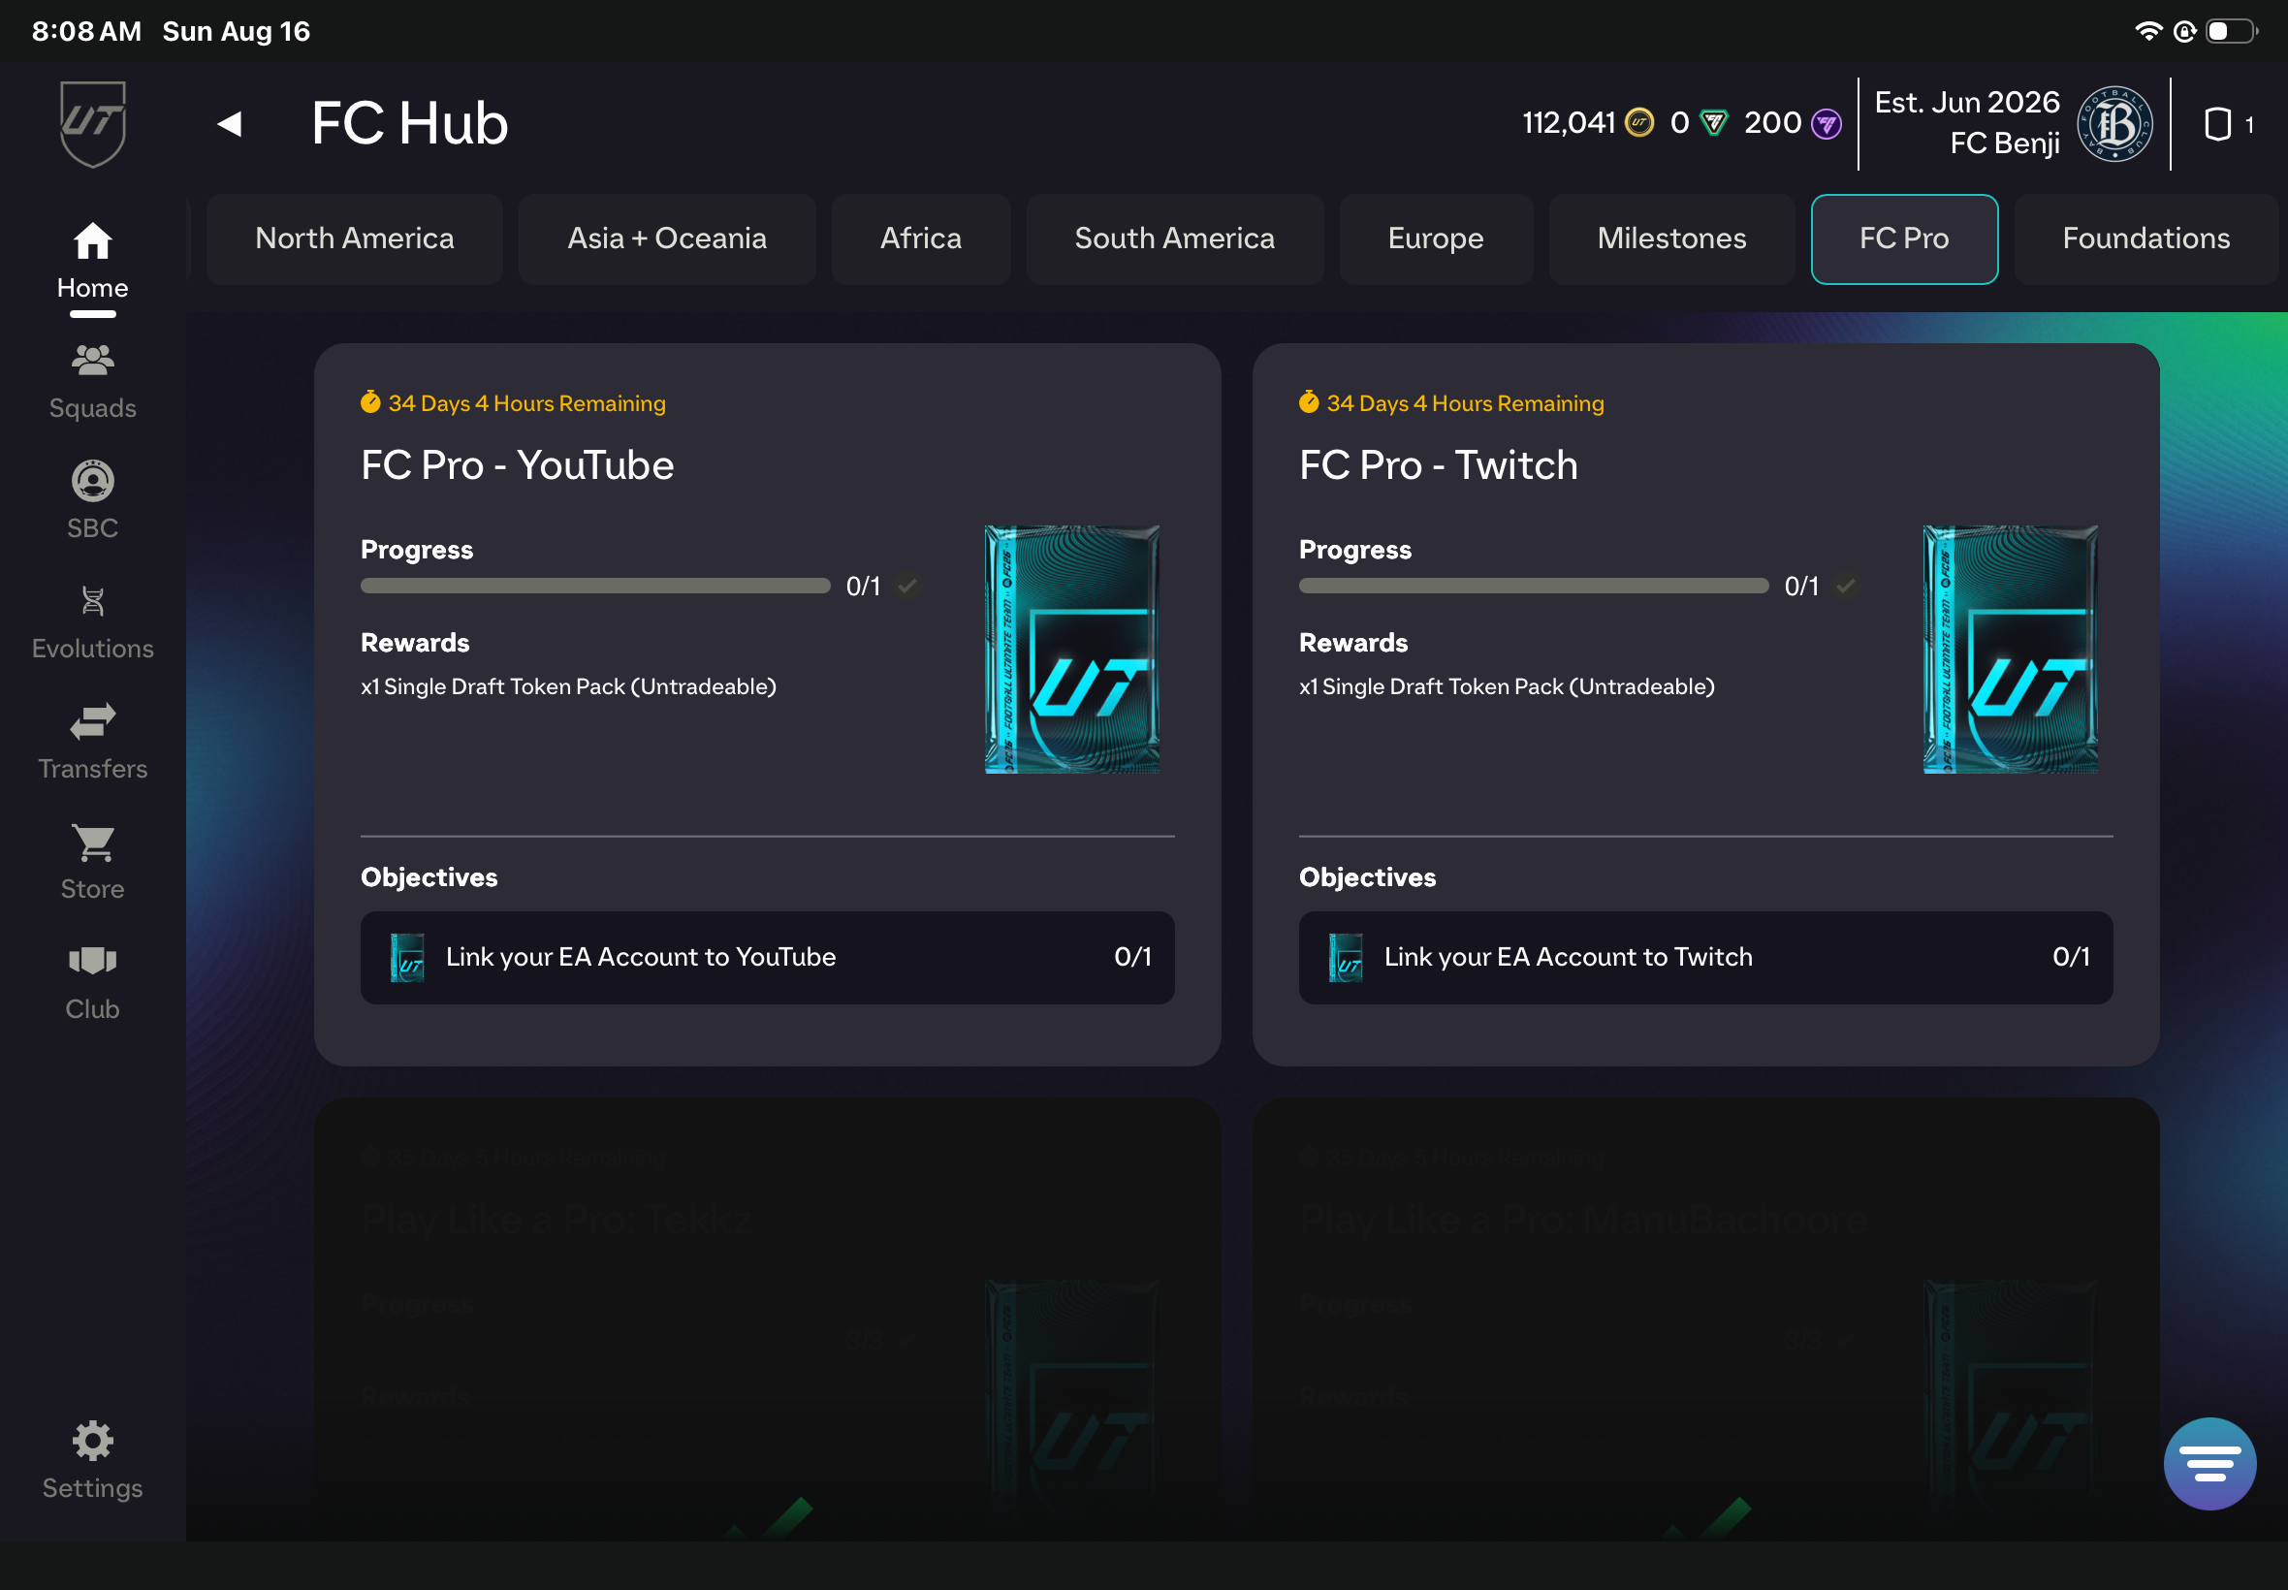
Task: Tap the FC Pro - Twitch progress bar
Action: pos(1534,586)
